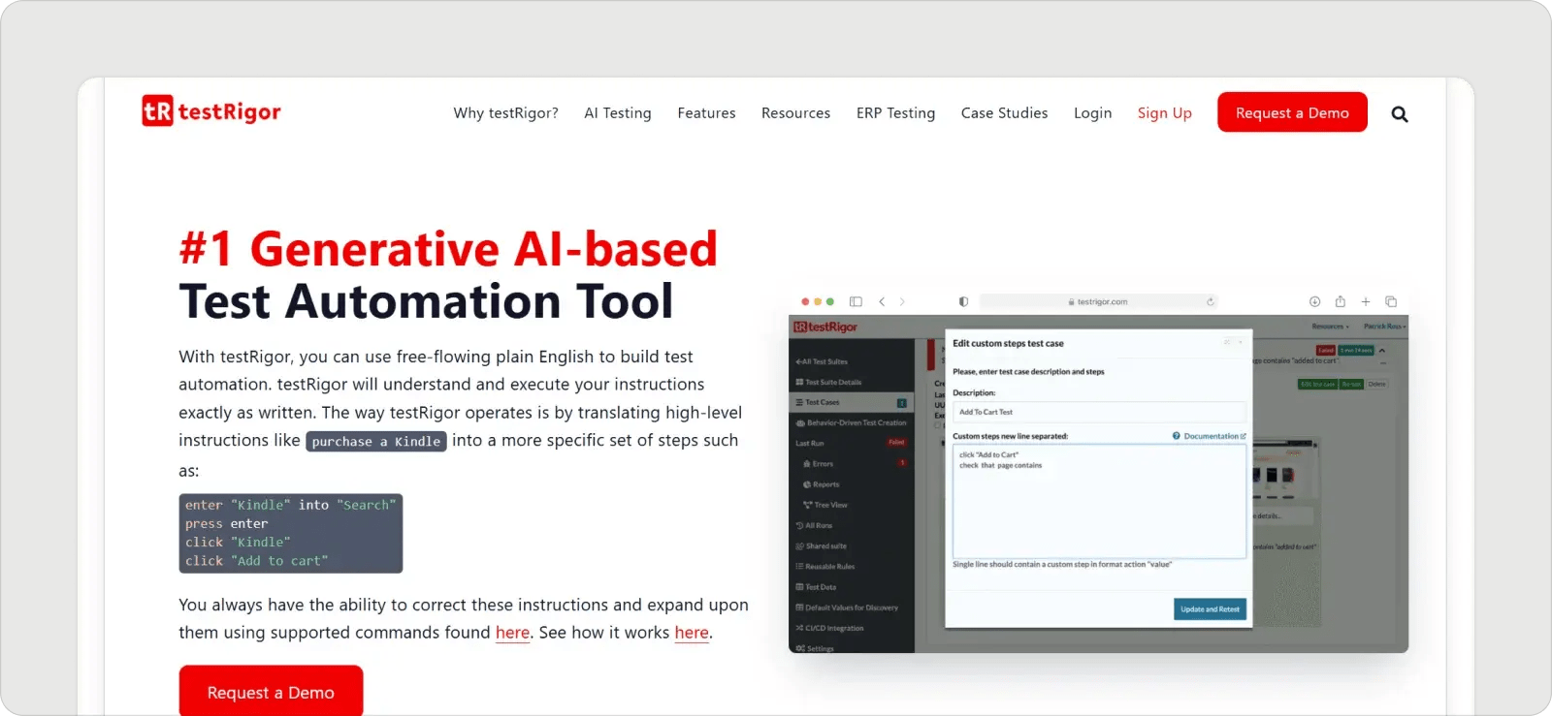Click the downloads icon in the demo browser
The height and width of the screenshot is (716, 1552).
pyautogui.click(x=1314, y=301)
